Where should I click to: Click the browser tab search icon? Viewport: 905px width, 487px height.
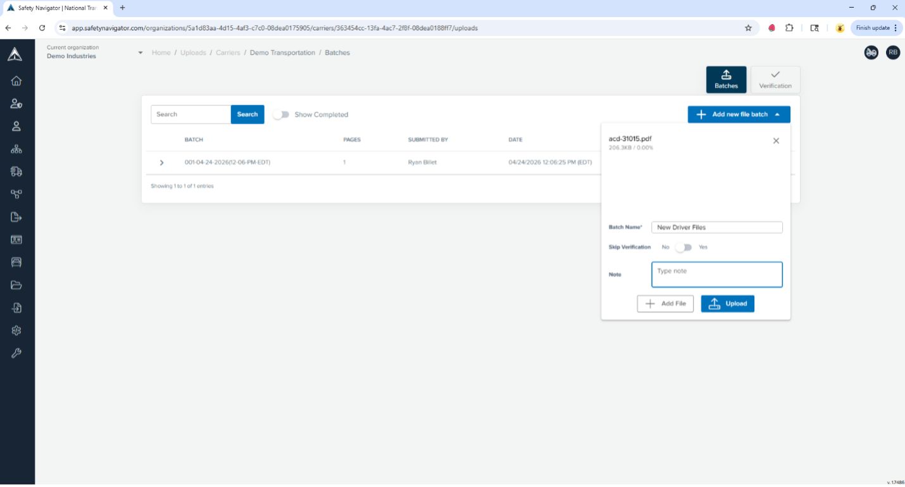click(x=815, y=28)
